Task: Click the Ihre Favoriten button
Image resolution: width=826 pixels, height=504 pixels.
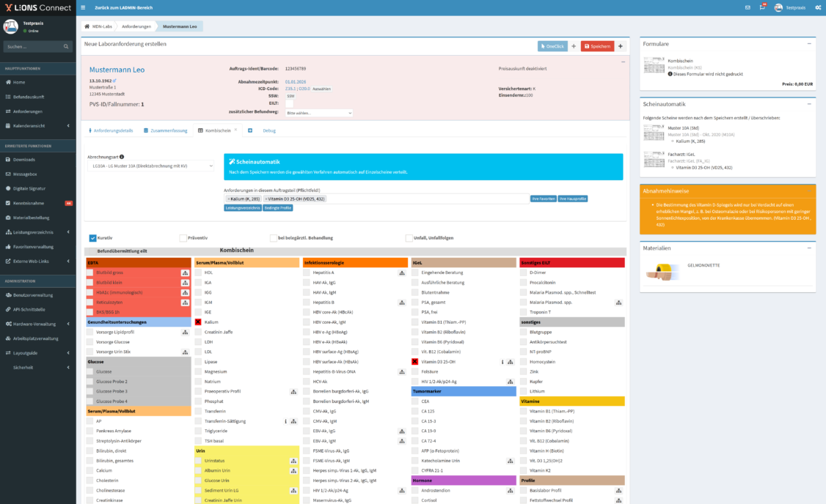Action: [x=542, y=199]
